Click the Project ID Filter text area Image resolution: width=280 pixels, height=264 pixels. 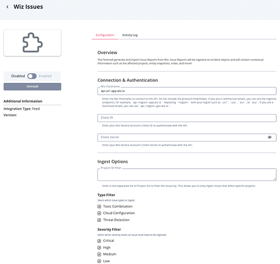(x=187, y=175)
